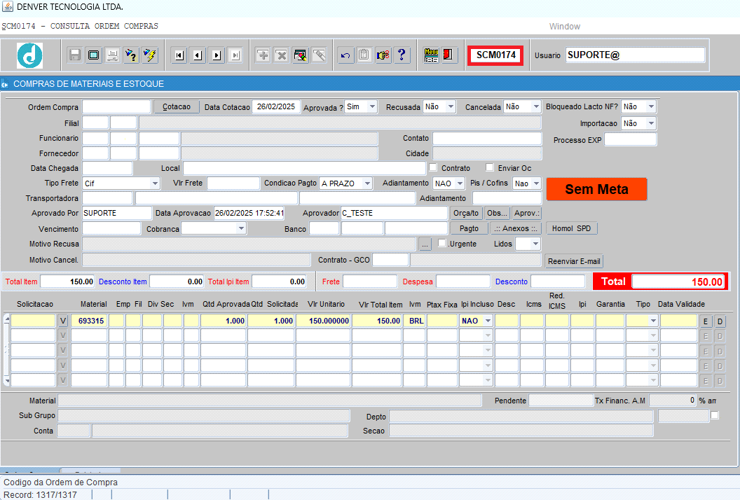740x500 pixels.
Task: Toggle the Urgente checkbox
Action: coord(441,243)
